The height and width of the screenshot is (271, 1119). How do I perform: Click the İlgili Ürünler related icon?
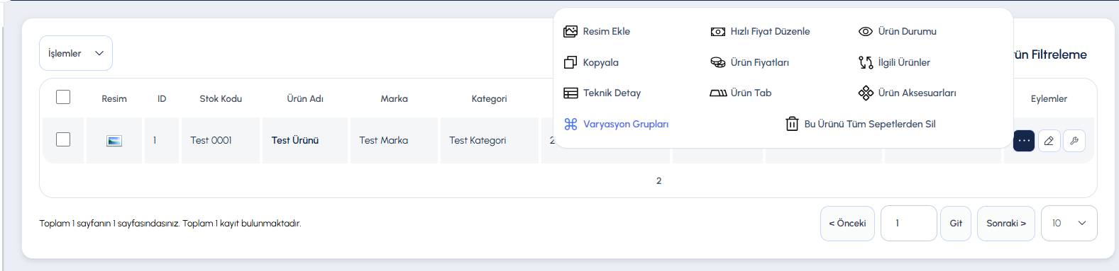866,62
